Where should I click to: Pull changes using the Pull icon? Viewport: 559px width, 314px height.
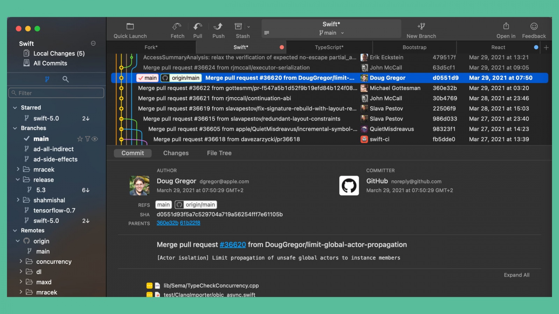(197, 26)
